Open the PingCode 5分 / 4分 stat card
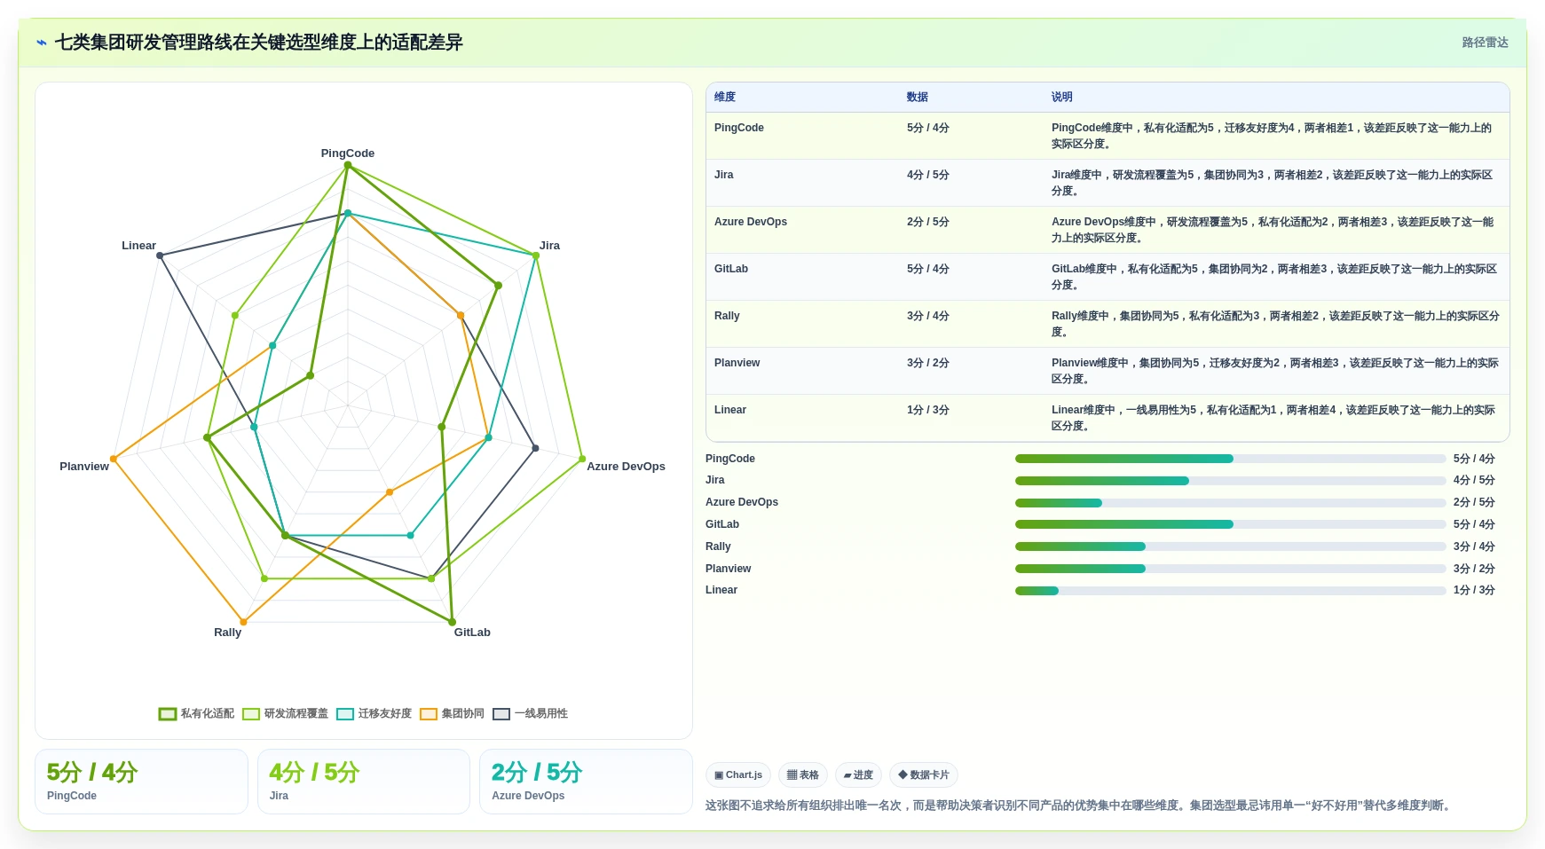The image size is (1545, 849). (141, 782)
